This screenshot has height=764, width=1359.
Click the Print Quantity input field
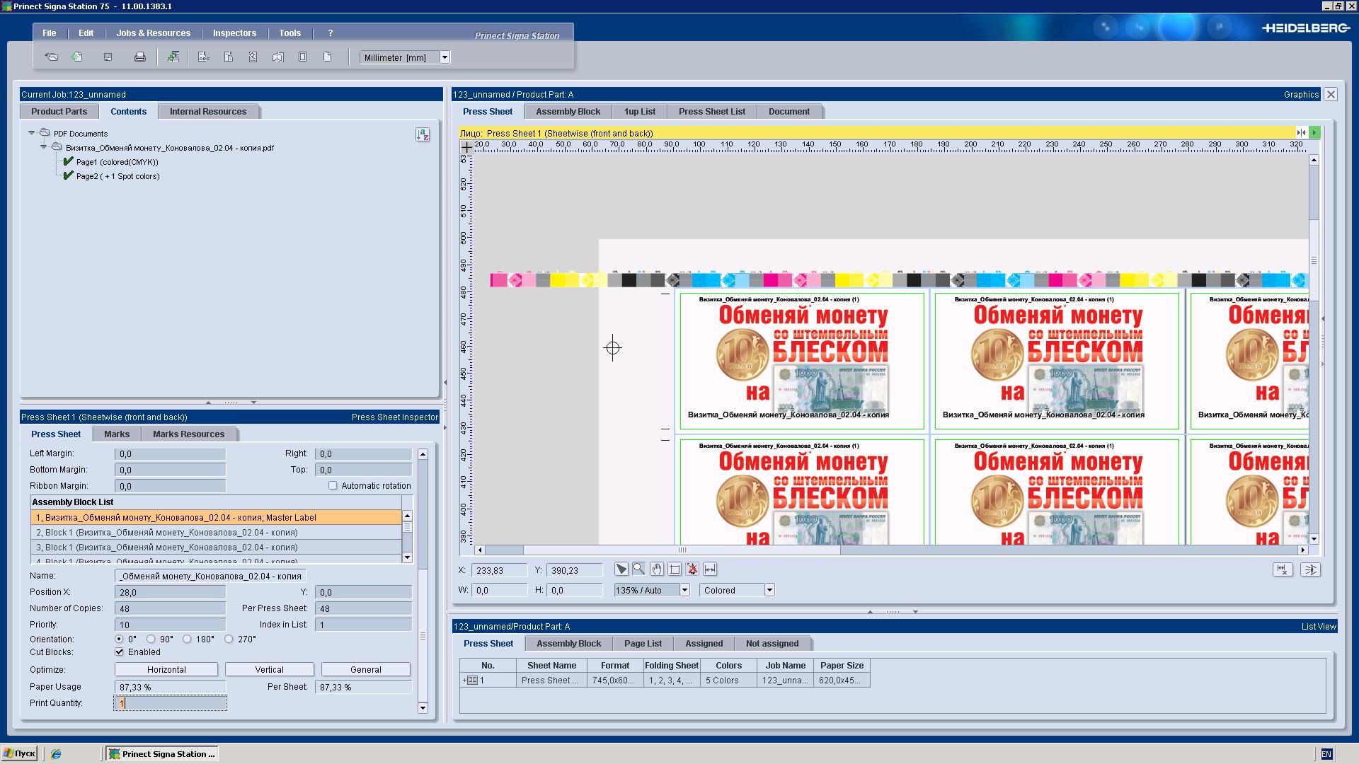(x=170, y=703)
